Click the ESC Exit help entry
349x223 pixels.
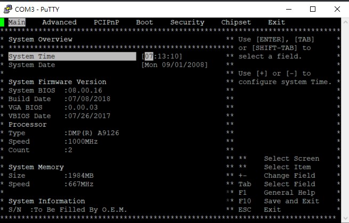pyautogui.click(x=259, y=210)
